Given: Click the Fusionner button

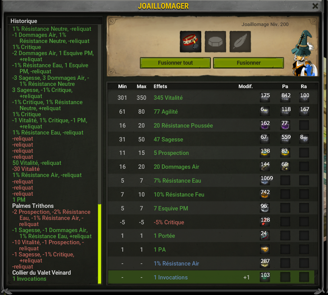Looking at the screenshot, I should click(249, 63).
